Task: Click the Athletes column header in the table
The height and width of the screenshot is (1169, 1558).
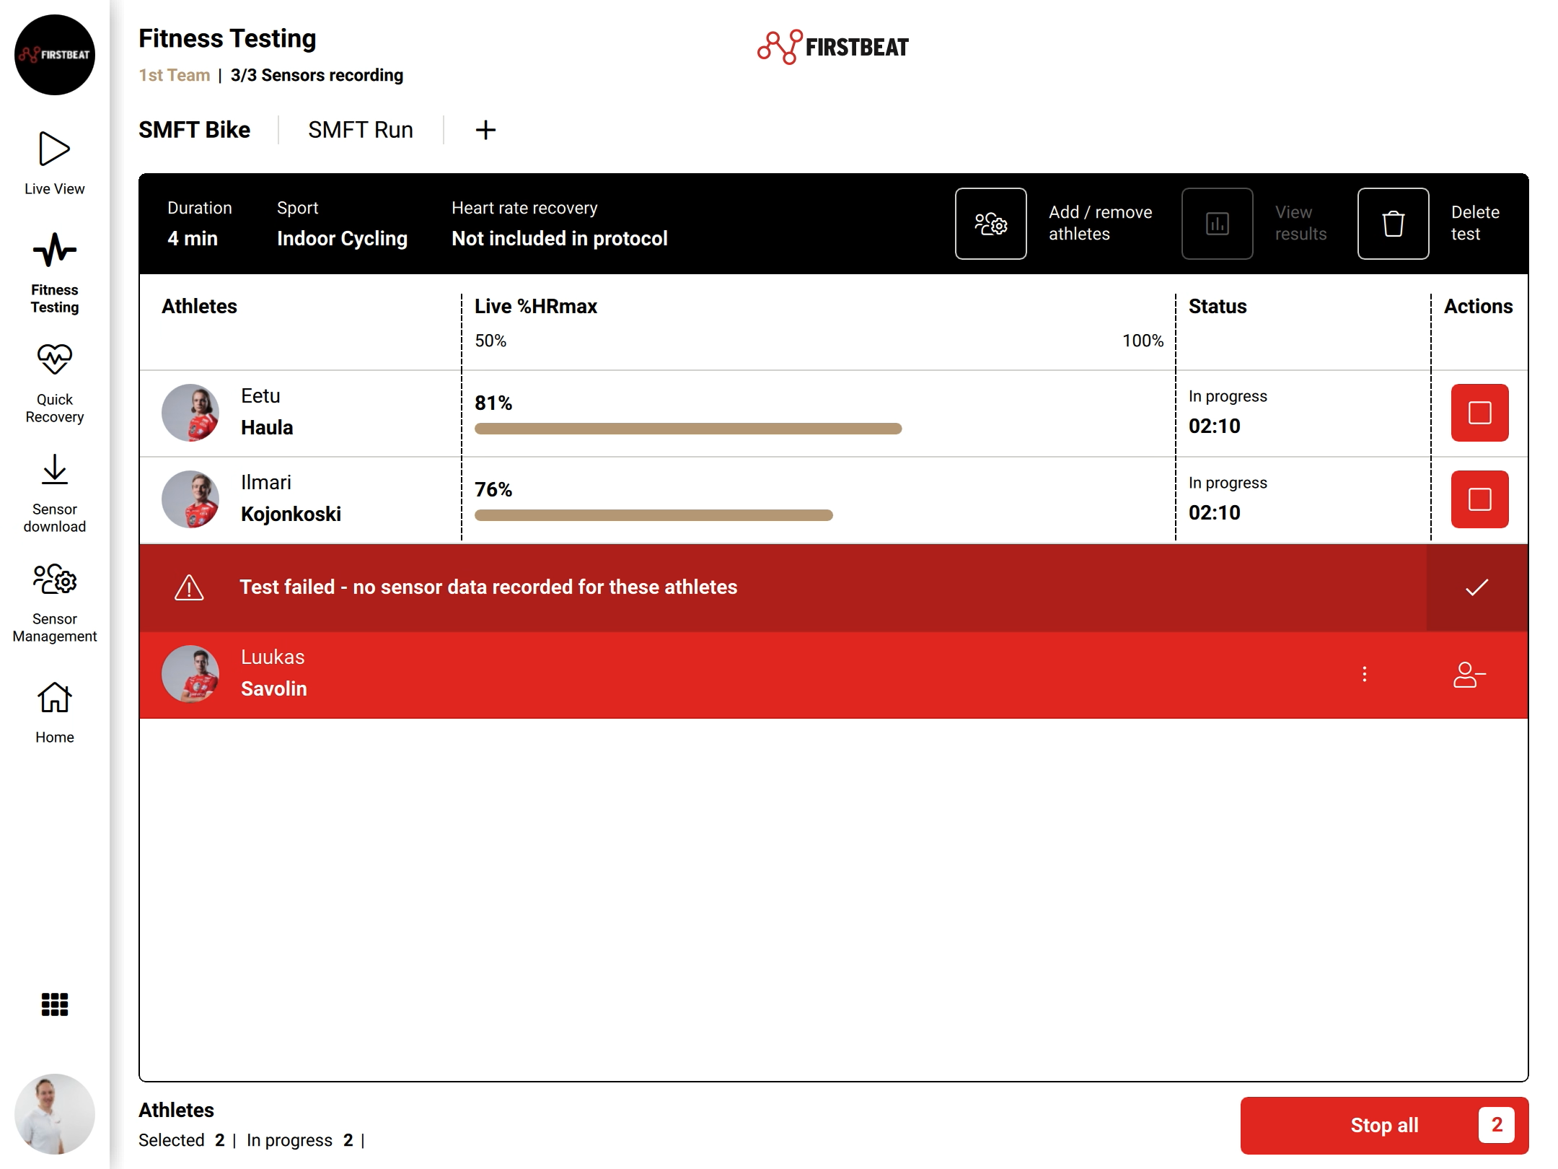Action: pos(199,307)
